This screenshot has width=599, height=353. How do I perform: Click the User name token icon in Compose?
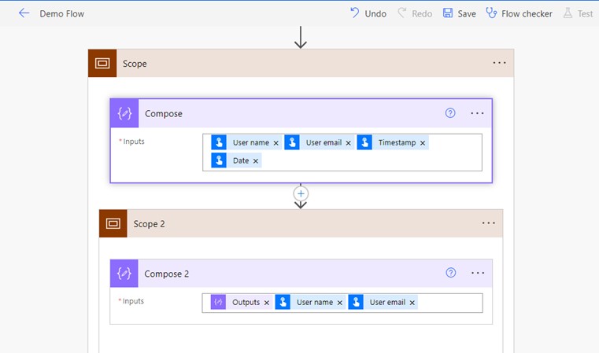[219, 142]
